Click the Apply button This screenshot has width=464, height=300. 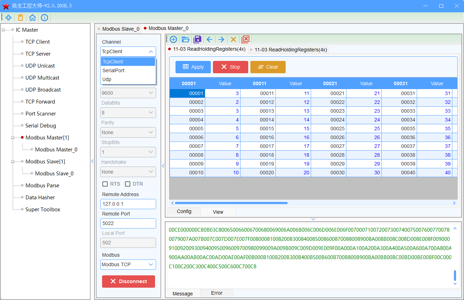point(193,67)
